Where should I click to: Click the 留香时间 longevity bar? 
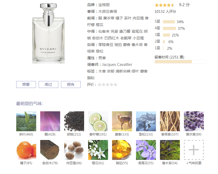180,62
